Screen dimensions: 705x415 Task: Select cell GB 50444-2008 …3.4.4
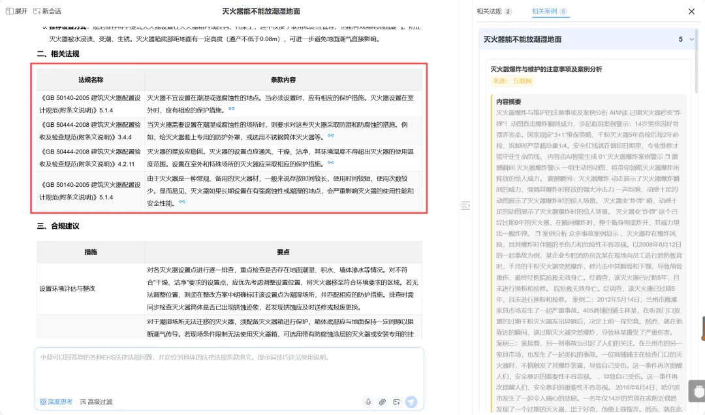click(x=90, y=131)
